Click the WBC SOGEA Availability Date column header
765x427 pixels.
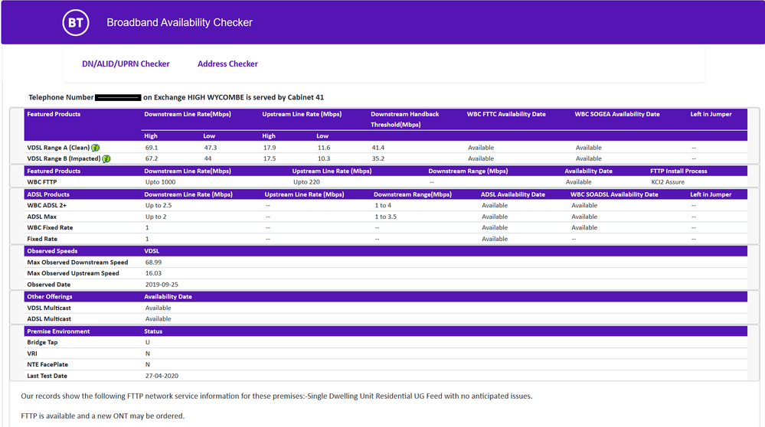coord(616,114)
